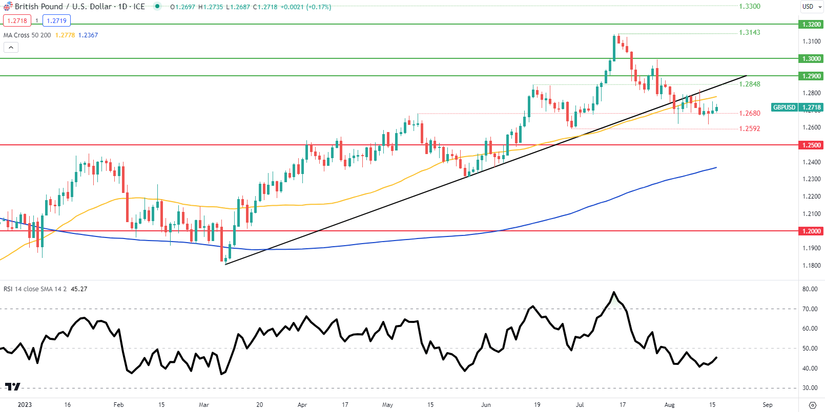Click the RSI value 45.27
The image size is (825, 412).
[79, 289]
